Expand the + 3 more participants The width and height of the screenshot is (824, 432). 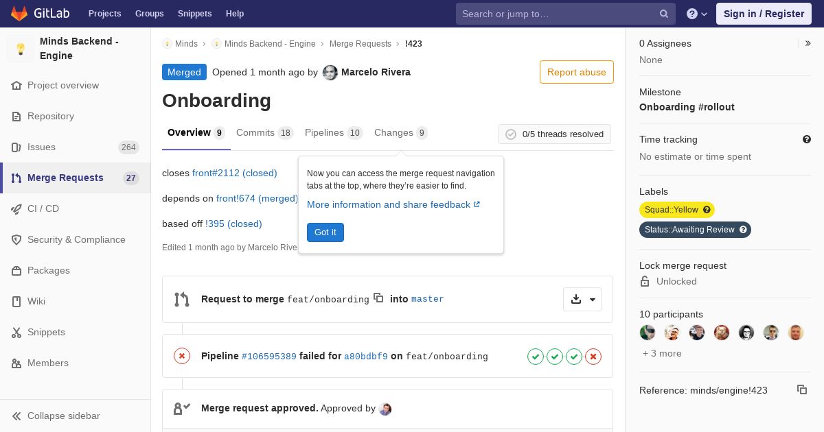(662, 353)
